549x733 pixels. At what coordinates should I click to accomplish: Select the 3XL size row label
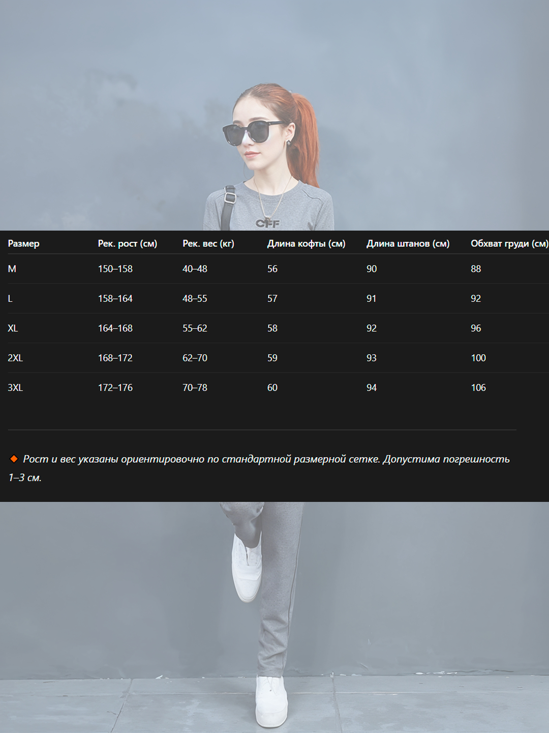point(15,388)
